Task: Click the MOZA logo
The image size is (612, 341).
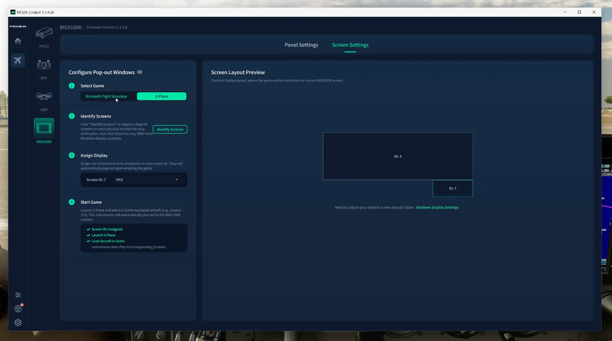Action: 18,26
